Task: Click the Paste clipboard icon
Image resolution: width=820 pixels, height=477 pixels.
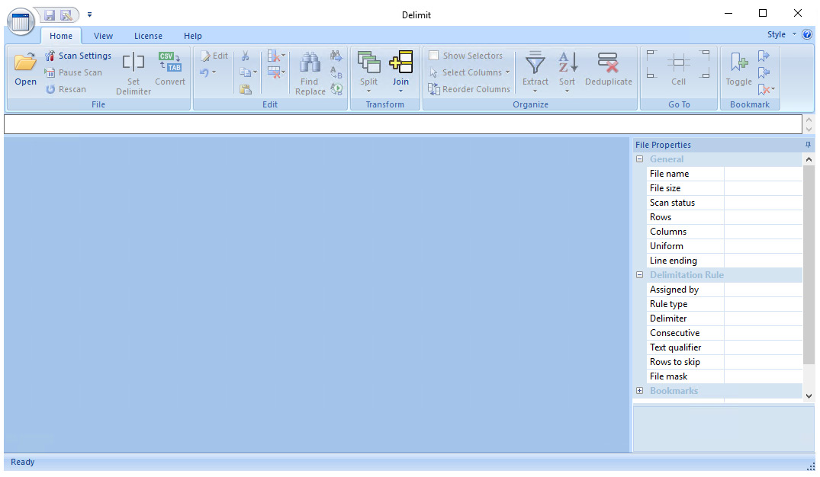Action: (x=246, y=89)
